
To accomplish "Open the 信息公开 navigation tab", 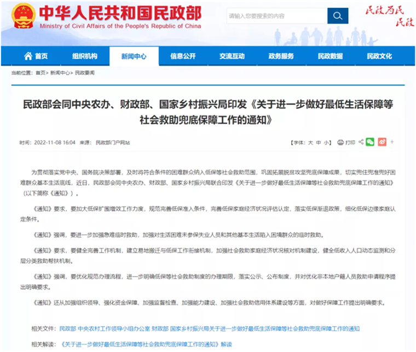I will [183, 56].
